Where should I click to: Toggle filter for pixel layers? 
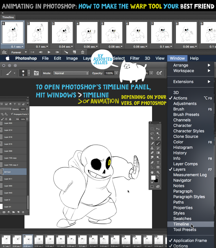click(x=6, y=104)
